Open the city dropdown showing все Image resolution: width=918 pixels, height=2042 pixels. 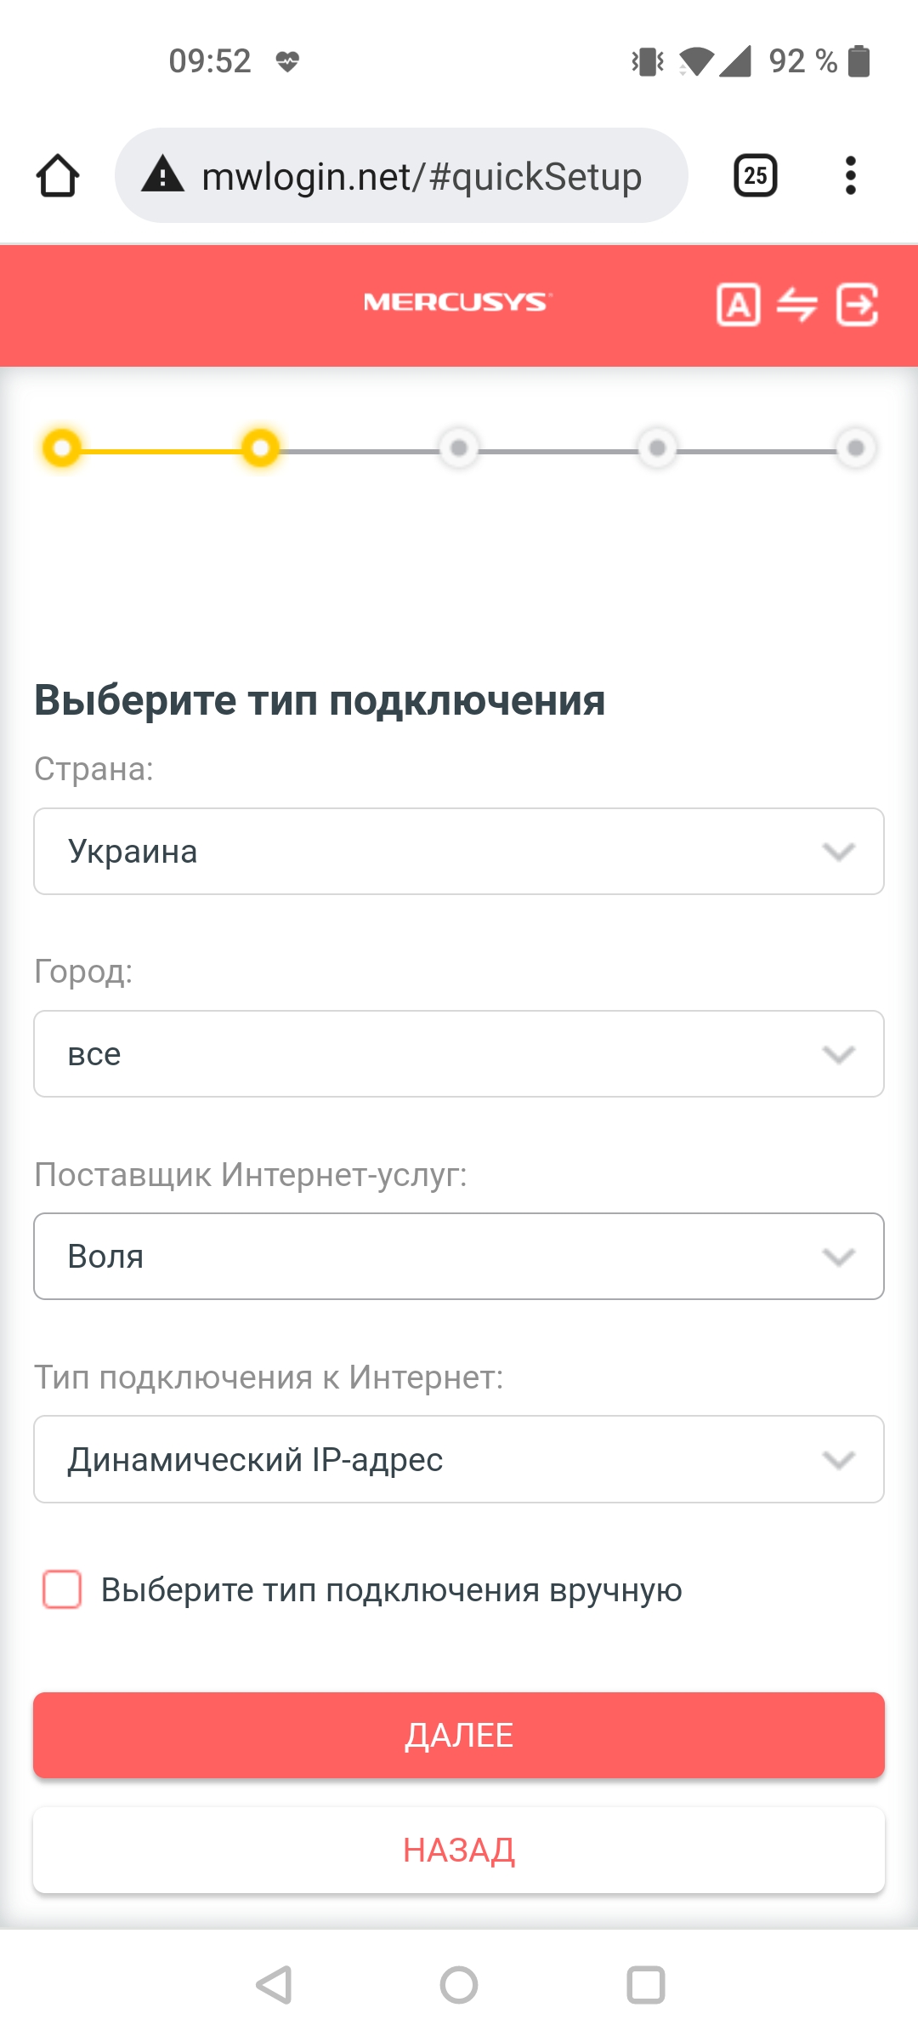[459, 1054]
